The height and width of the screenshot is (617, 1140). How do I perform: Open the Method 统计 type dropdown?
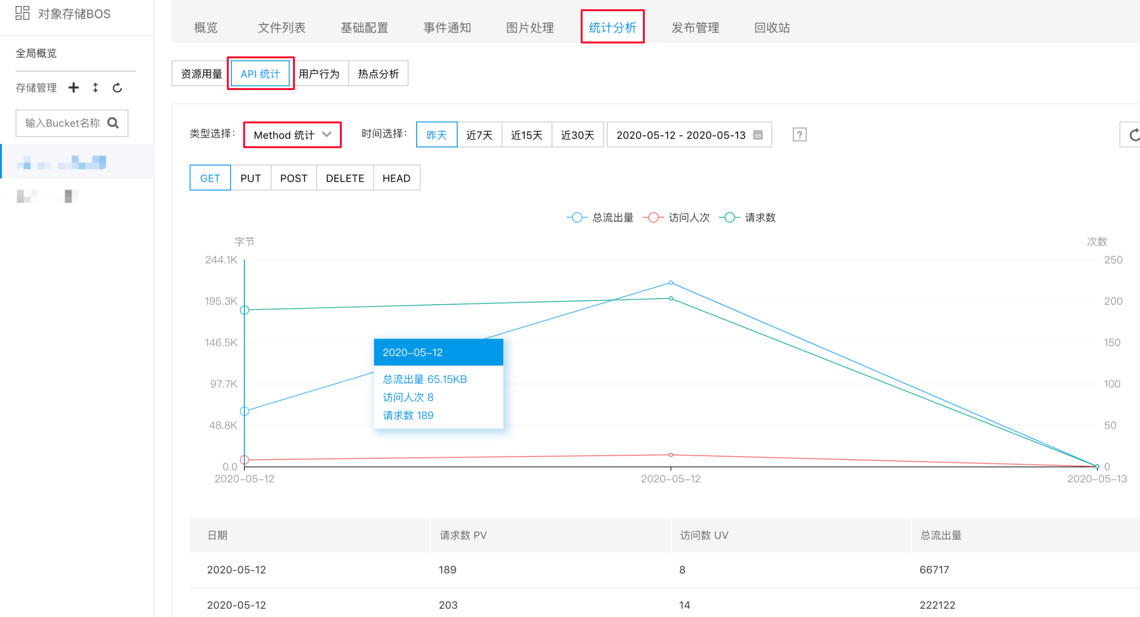(x=293, y=135)
